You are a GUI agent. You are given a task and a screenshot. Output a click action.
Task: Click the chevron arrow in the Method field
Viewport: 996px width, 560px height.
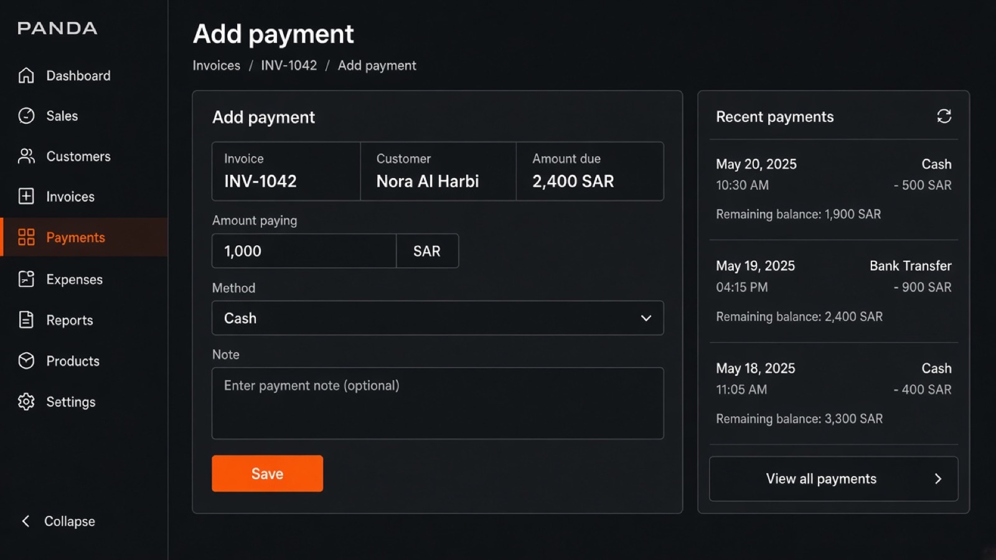[646, 318]
